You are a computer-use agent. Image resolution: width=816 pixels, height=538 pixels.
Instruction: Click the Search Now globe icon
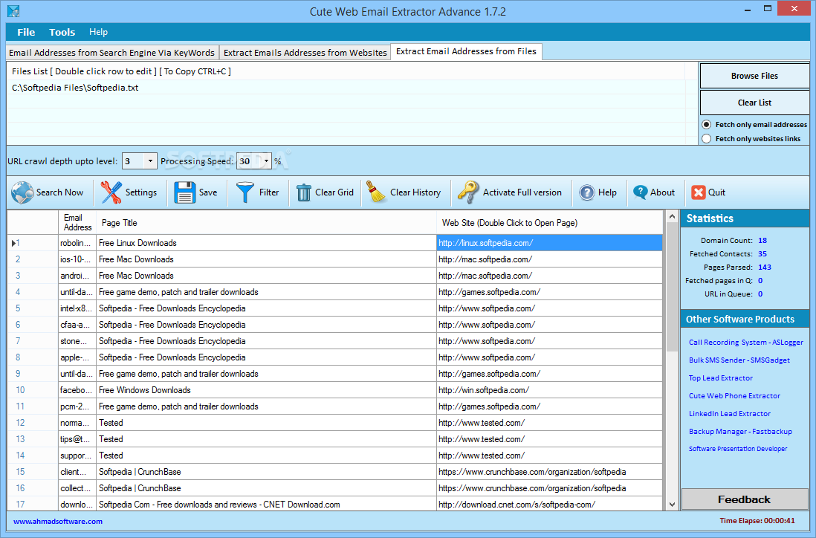(x=22, y=192)
